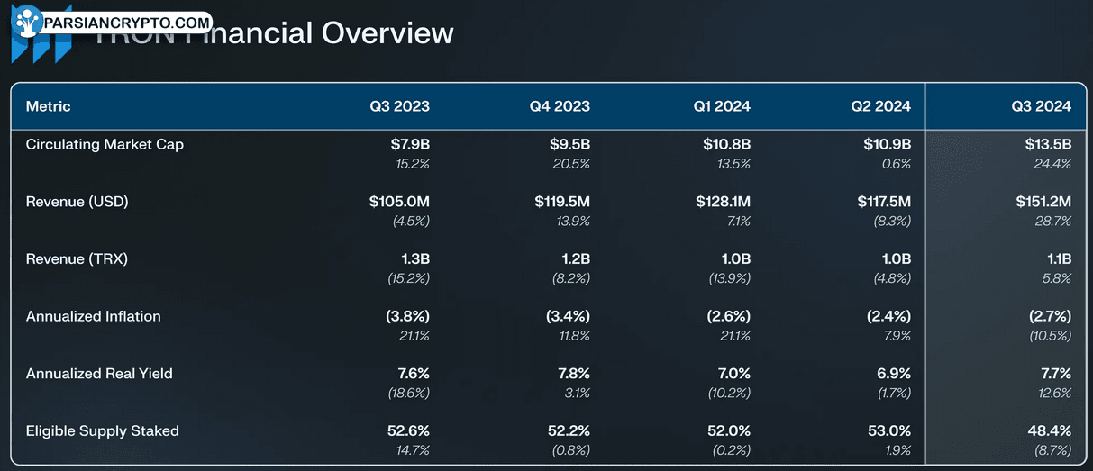This screenshot has width=1093, height=471.
Task: Click the "48.4%" supply staked value
Action: (1050, 431)
